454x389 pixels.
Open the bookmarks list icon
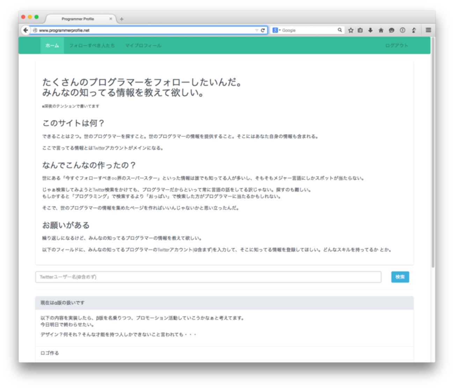click(360, 30)
